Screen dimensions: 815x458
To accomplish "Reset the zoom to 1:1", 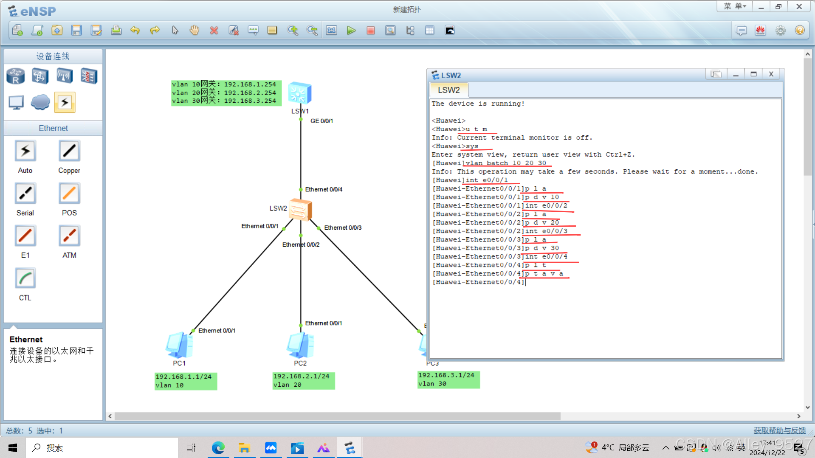I will tap(332, 30).
